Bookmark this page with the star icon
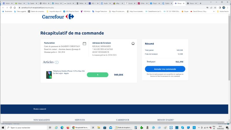Screen dimensions: 231x130 click(215, 8)
